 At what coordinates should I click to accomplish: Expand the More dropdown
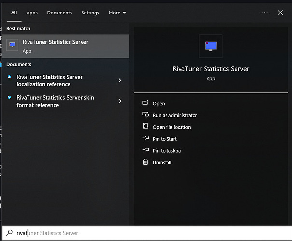coord(117,13)
